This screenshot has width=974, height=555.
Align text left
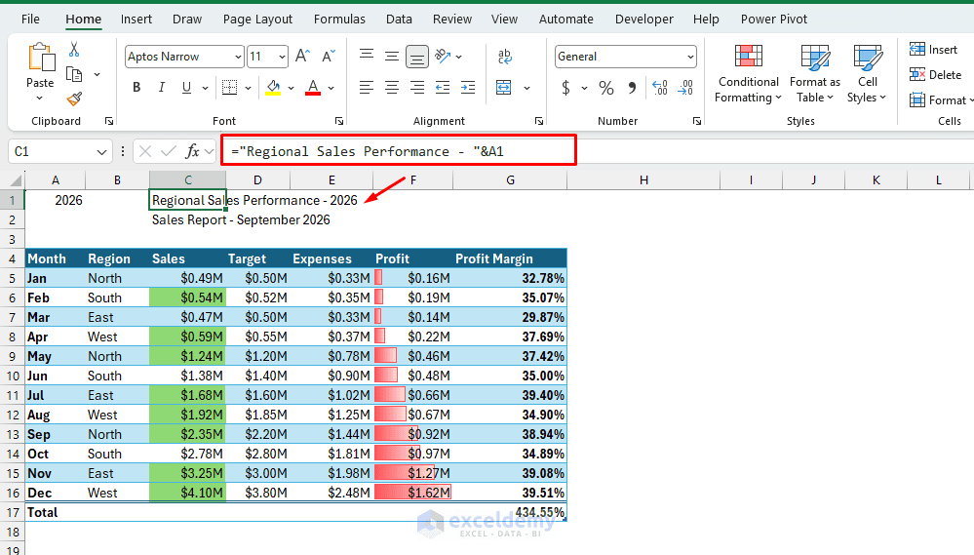coord(367,88)
